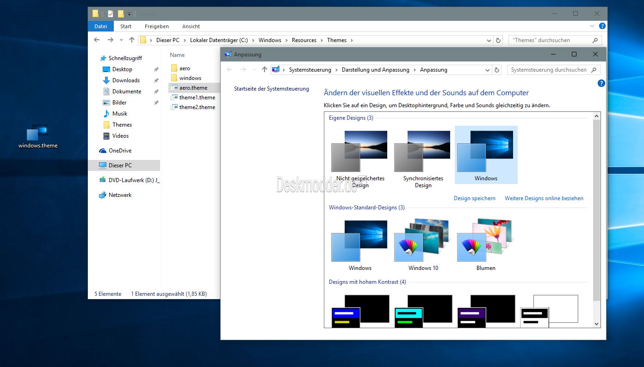Expand the chevron after the Resources breadcrumb

(322, 40)
